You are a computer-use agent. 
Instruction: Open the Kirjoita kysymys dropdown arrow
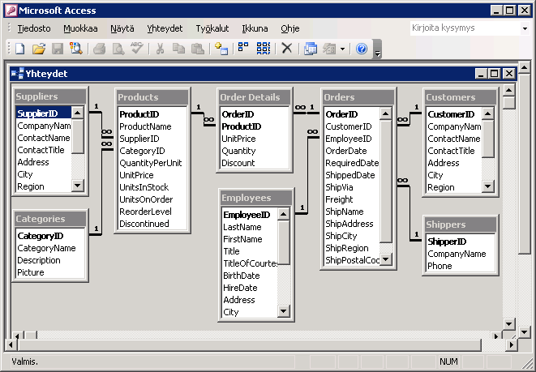(525, 28)
